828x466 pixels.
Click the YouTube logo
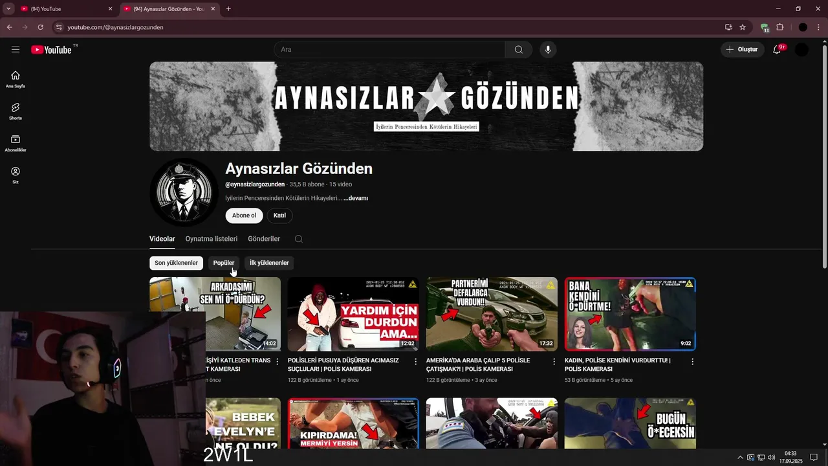click(51, 50)
